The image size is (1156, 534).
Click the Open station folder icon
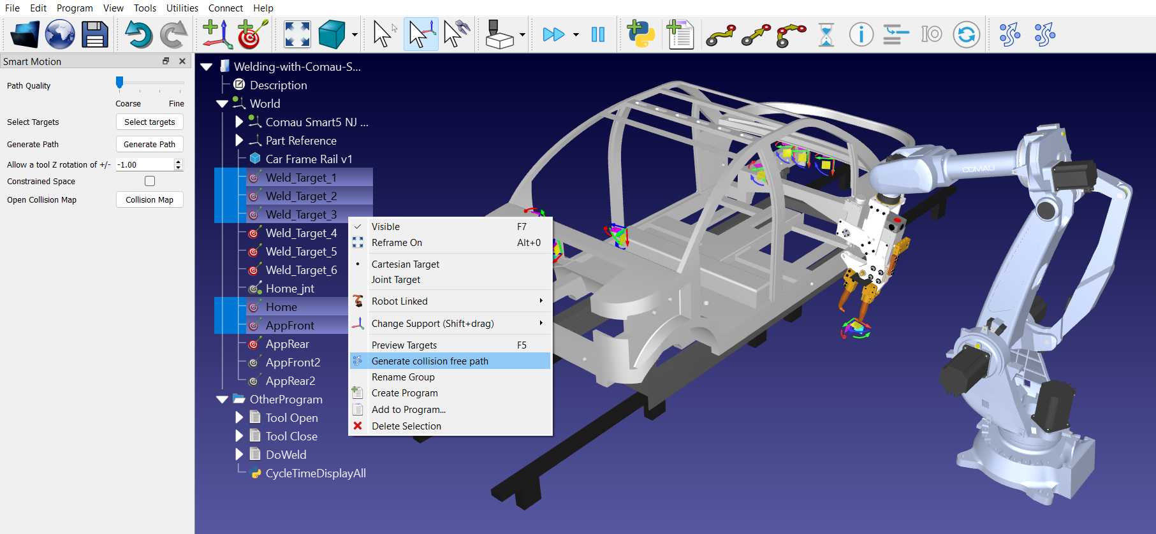coord(24,34)
